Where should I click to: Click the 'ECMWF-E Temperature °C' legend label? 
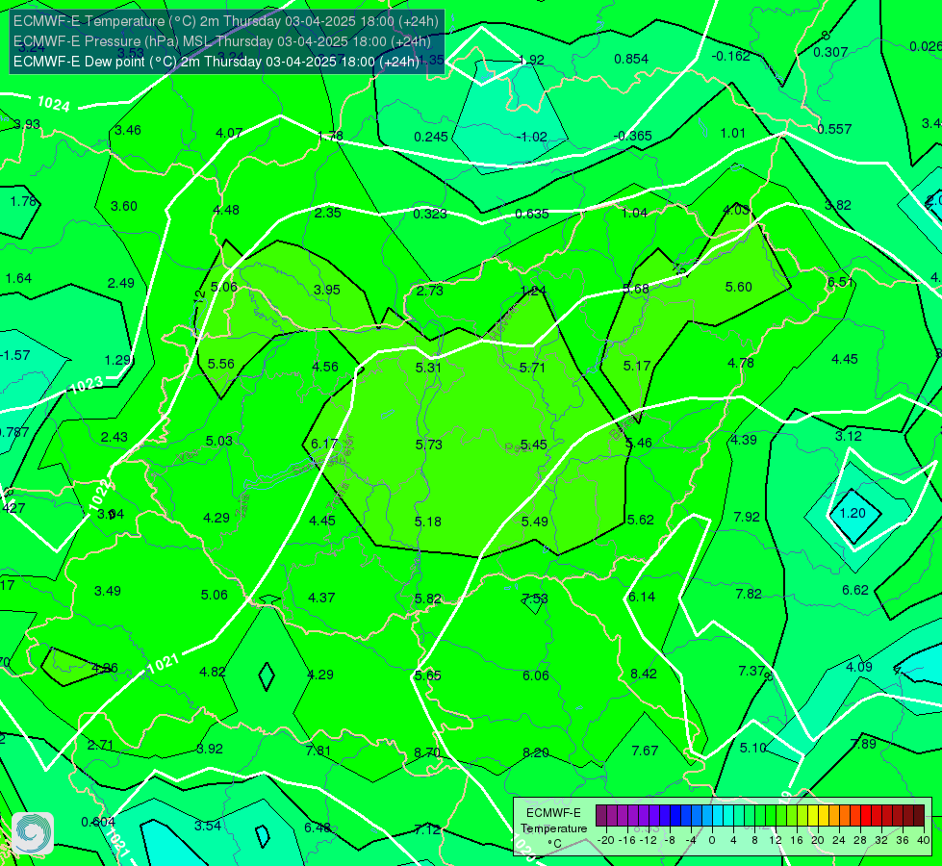[x=553, y=828]
